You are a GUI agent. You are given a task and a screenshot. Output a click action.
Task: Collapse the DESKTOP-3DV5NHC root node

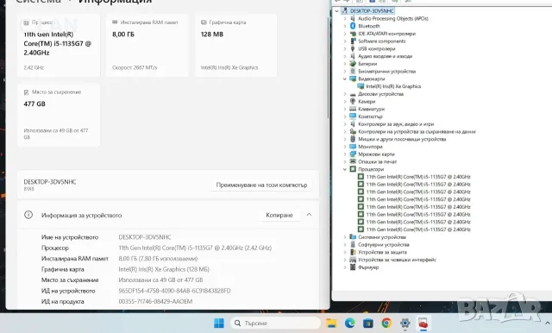(337, 11)
